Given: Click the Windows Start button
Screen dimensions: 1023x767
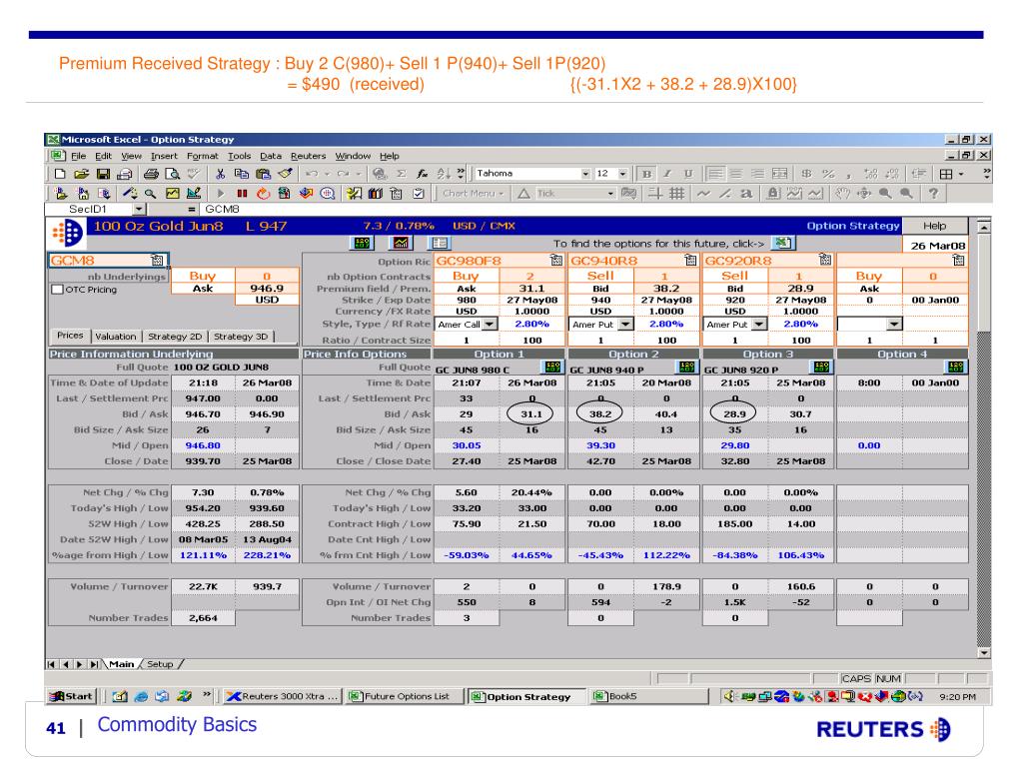Looking at the screenshot, I should 72,696.
